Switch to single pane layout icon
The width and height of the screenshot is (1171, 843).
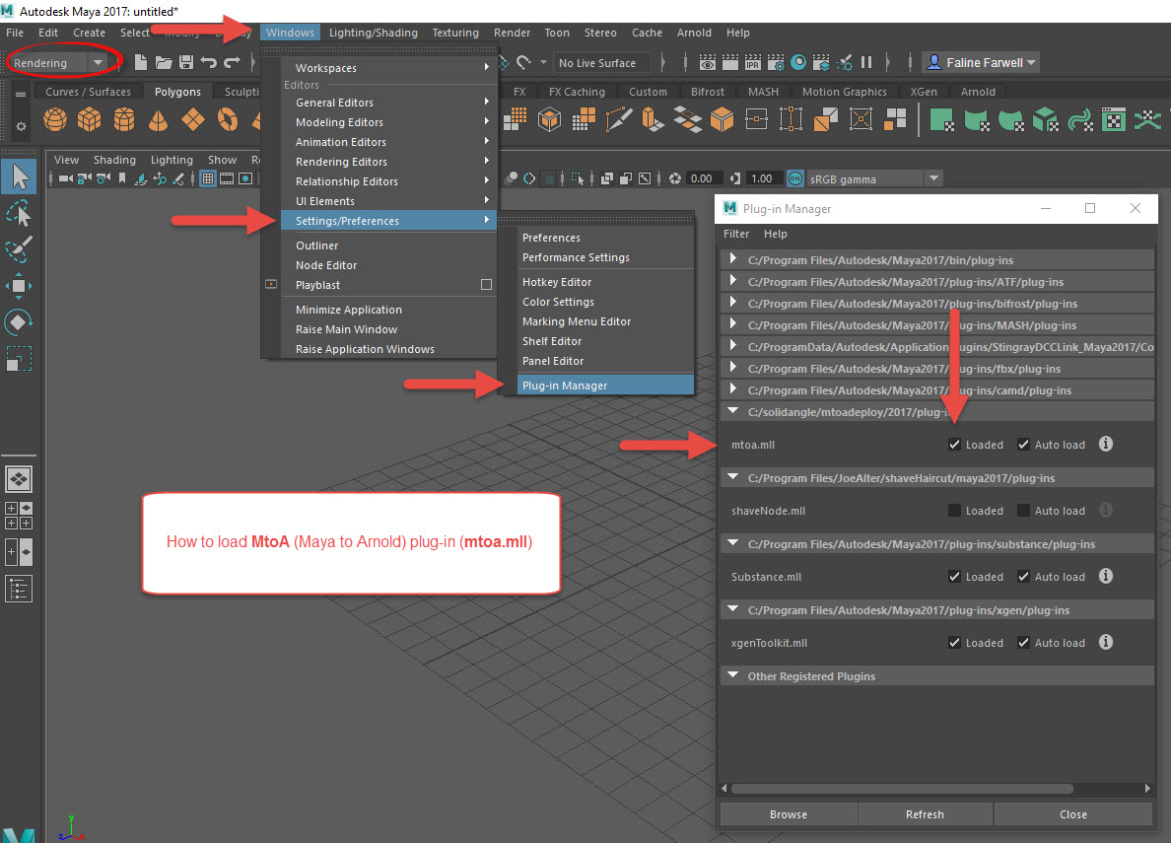click(x=19, y=479)
